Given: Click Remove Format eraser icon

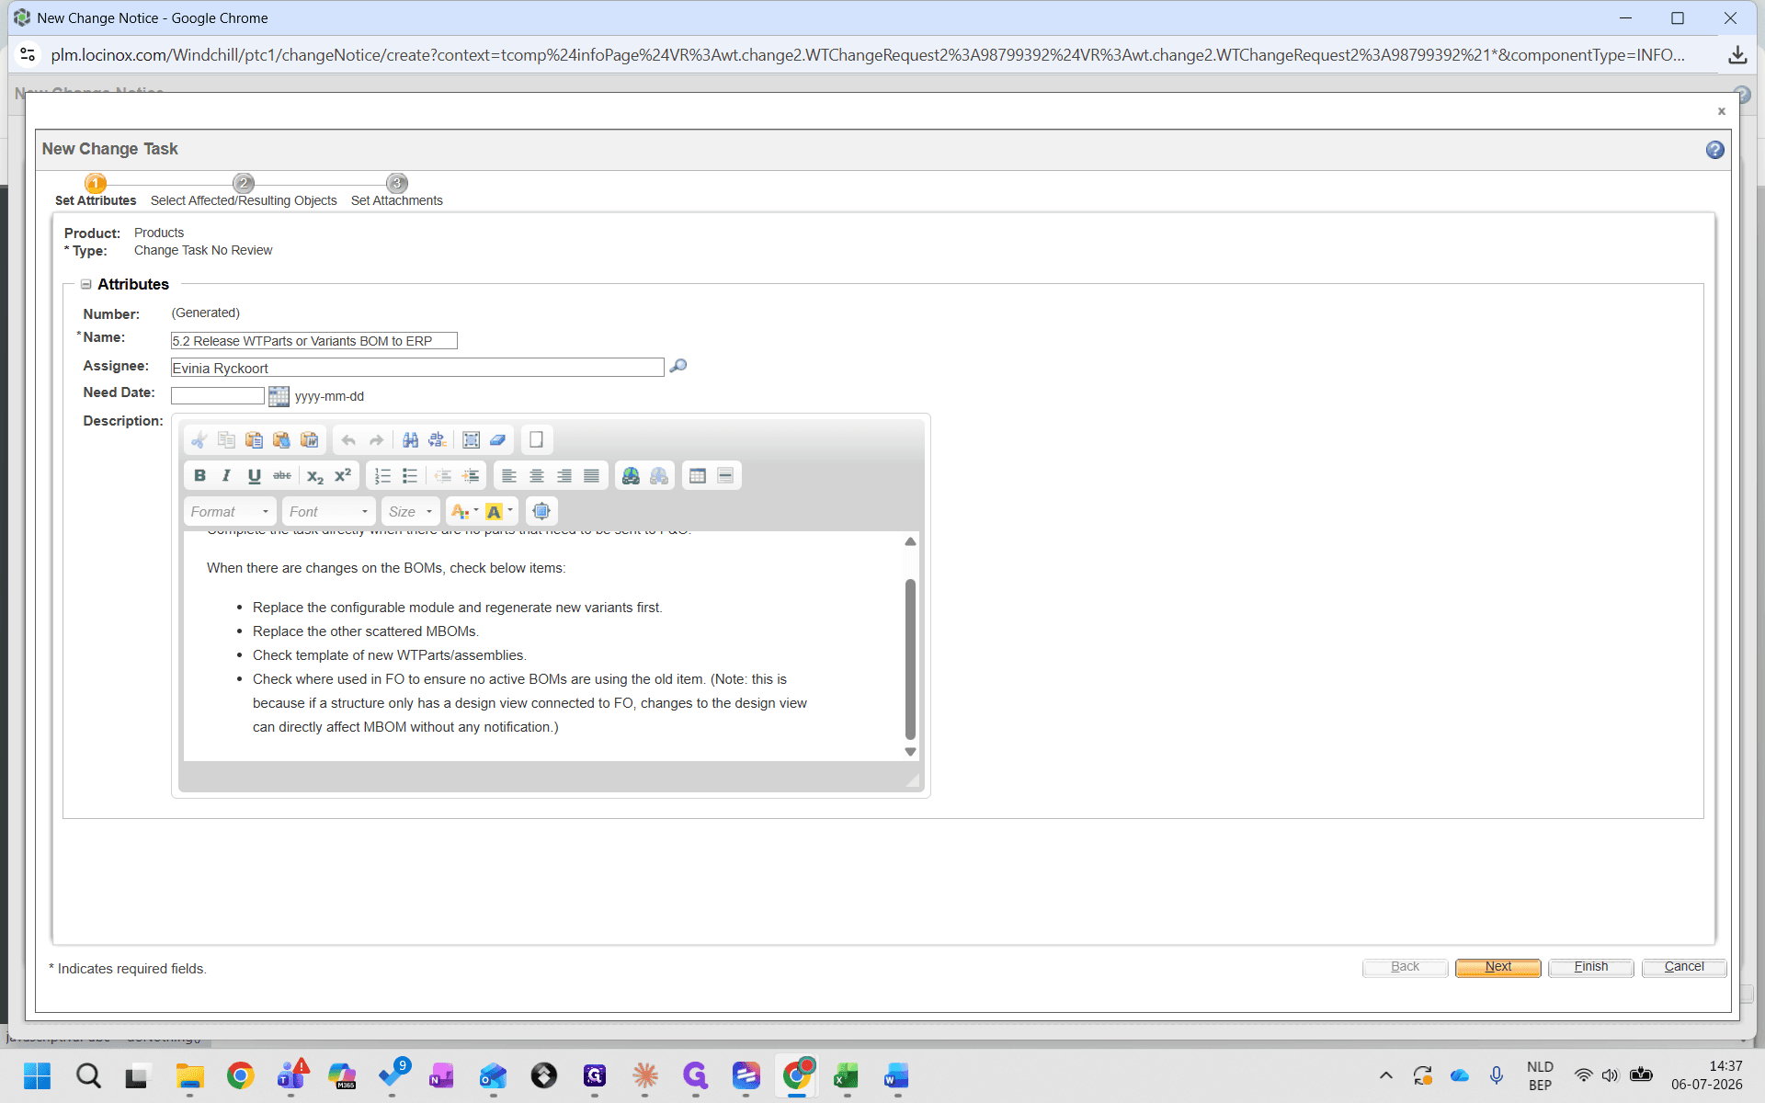Looking at the screenshot, I should click(x=498, y=440).
